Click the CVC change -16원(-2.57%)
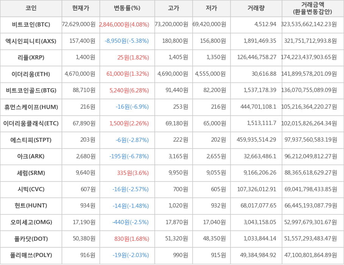The height and width of the screenshot is (265, 344). click(131, 189)
